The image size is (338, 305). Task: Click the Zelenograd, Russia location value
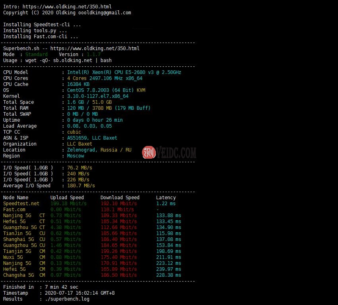(x=99, y=150)
